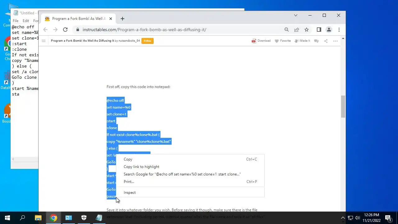This screenshot has width=398, height=224.
Task: Open the Chrome profile avatar
Action: click(329, 30)
